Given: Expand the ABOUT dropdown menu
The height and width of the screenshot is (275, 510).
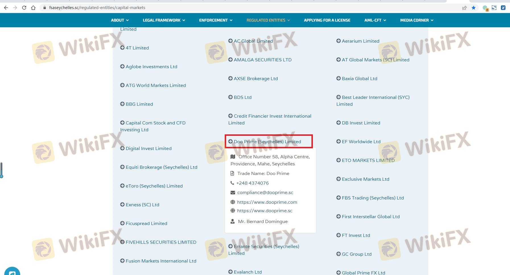Looking at the screenshot, I should tap(120, 20).
